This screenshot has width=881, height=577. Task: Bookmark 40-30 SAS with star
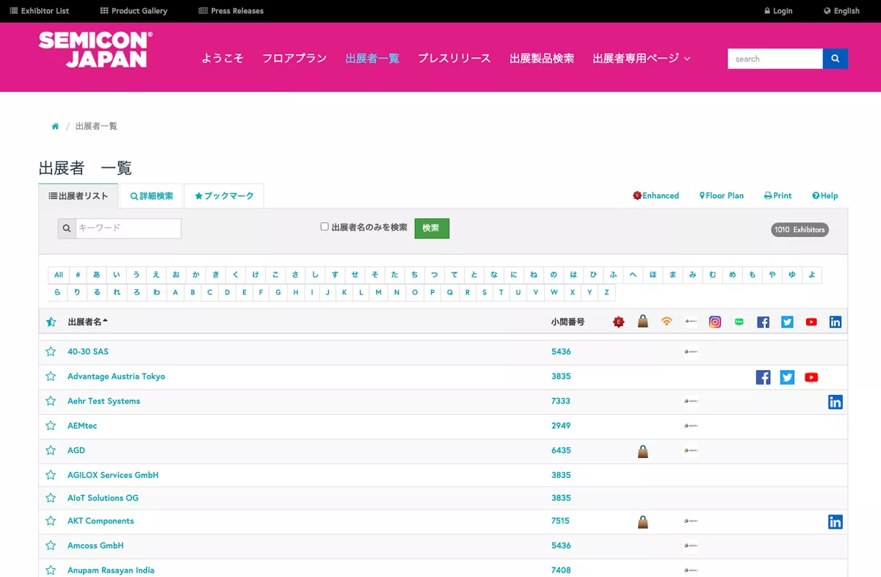(x=51, y=352)
